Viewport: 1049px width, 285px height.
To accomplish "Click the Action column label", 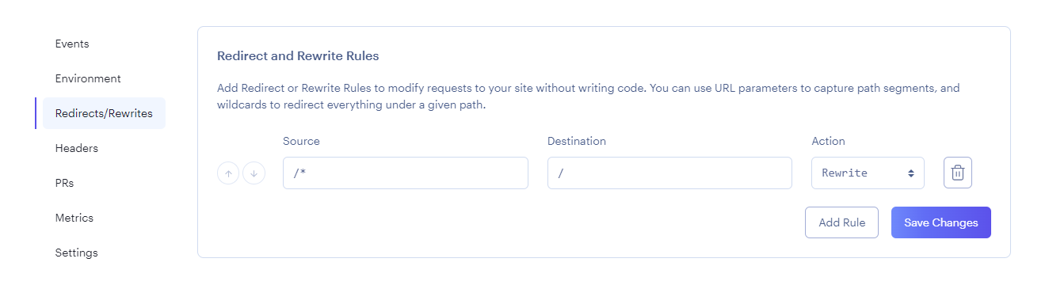I will point(829,141).
